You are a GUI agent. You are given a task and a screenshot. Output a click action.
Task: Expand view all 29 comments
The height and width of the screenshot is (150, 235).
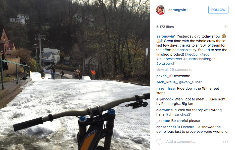174,70
